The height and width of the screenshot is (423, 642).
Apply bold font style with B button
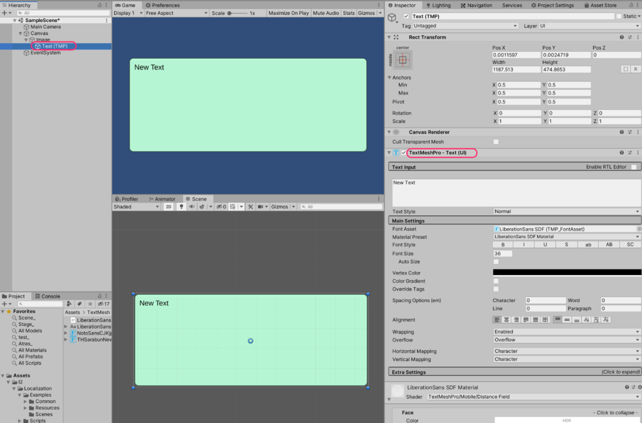point(503,245)
